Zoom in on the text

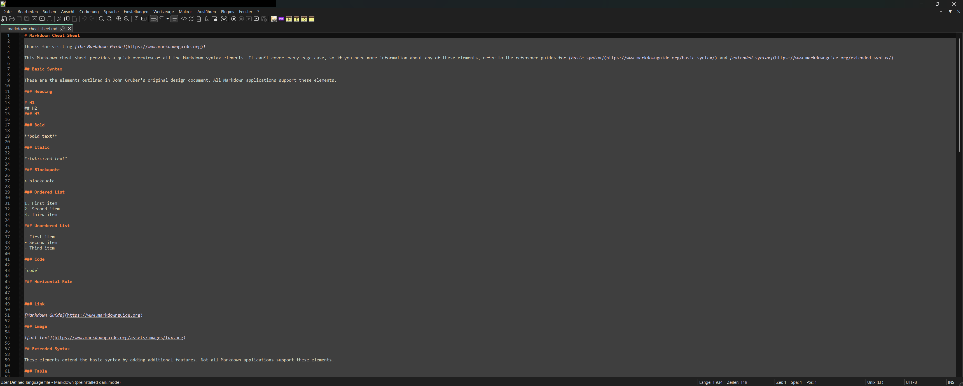[118, 19]
